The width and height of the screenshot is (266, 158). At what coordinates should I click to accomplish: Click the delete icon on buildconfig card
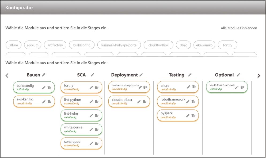coord(49,87)
